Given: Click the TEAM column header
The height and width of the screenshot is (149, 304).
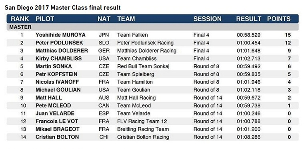Looking at the screenshot, I should point(126,19).
